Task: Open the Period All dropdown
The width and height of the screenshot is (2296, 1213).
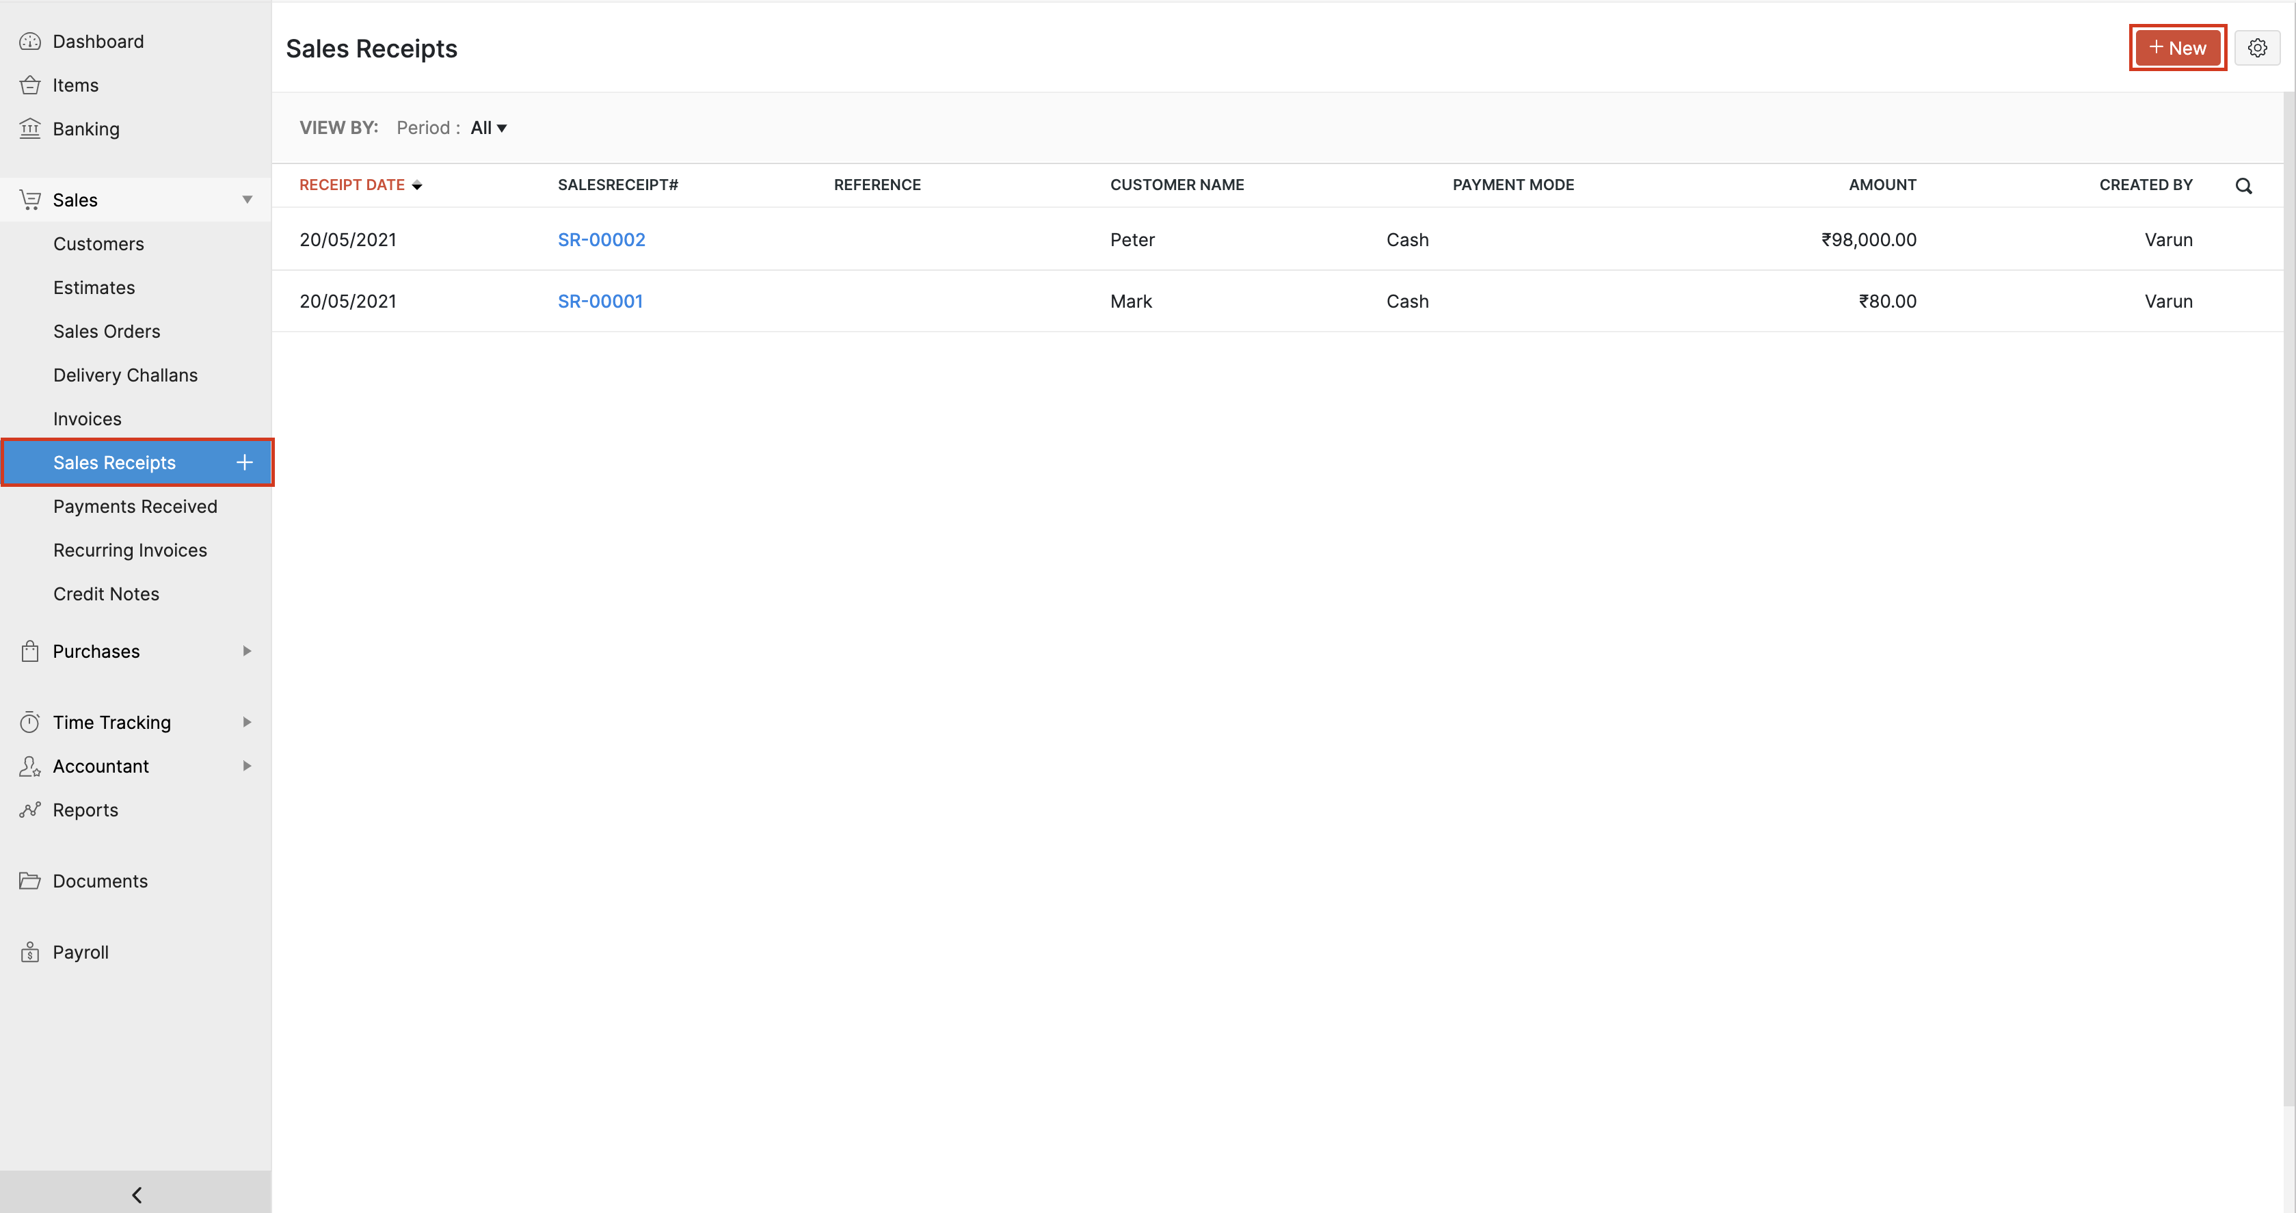Action: [x=488, y=129]
